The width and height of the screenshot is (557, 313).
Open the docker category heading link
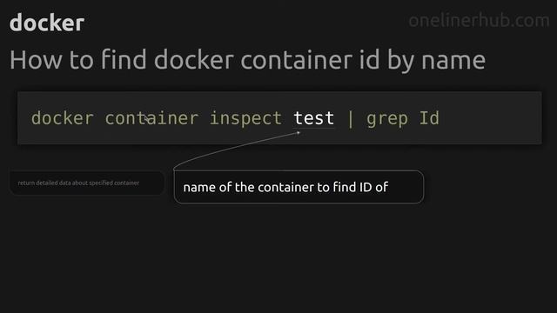click(x=47, y=23)
